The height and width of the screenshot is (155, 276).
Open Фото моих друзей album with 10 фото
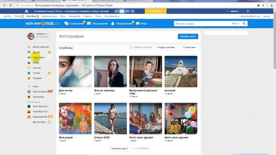[x=181, y=119]
